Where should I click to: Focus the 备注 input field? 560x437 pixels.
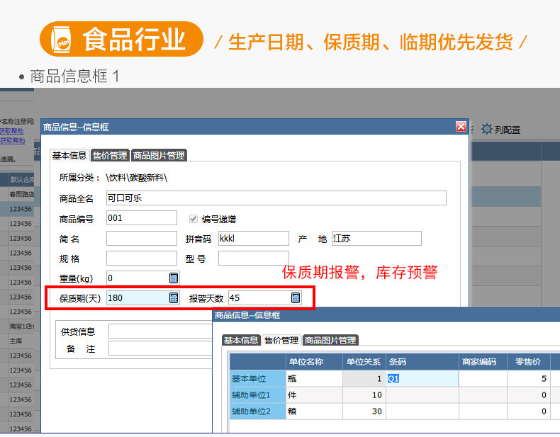tap(160, 348)
